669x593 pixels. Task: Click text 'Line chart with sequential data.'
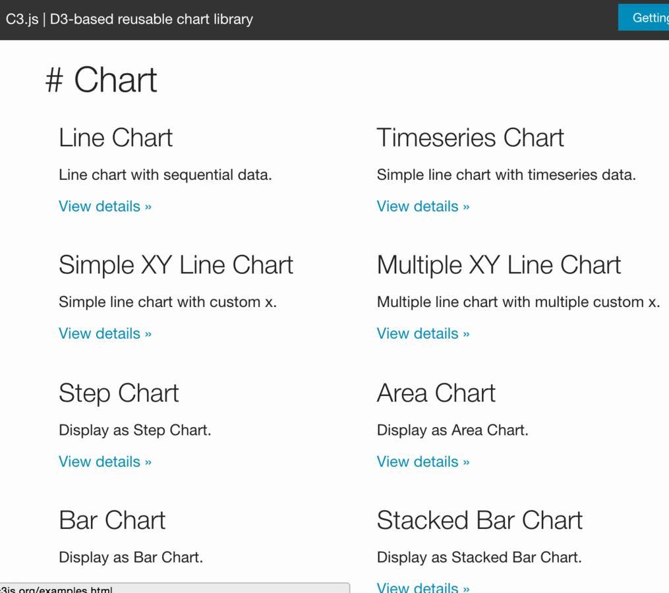point(165,175)
